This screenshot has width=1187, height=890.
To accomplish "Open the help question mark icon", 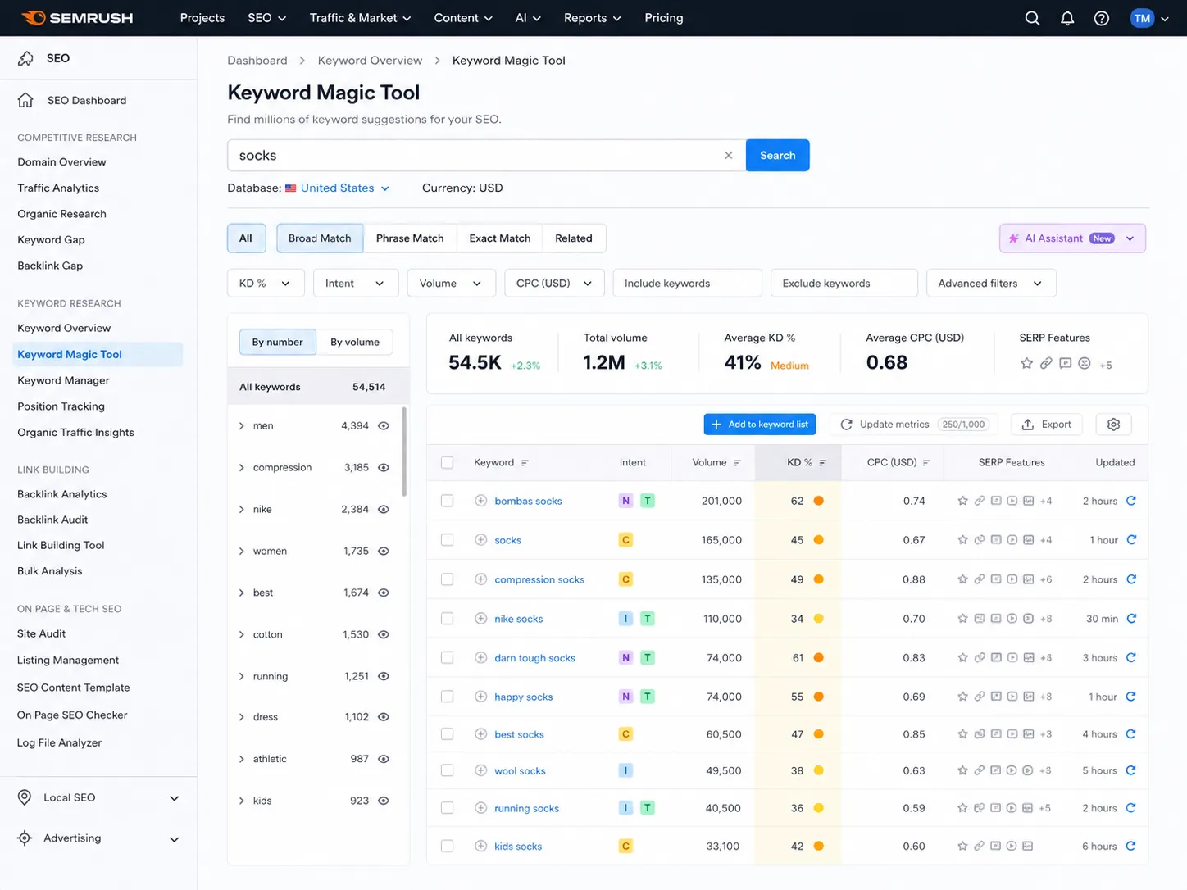I will pyautogui.click(x=1102, y=18).
